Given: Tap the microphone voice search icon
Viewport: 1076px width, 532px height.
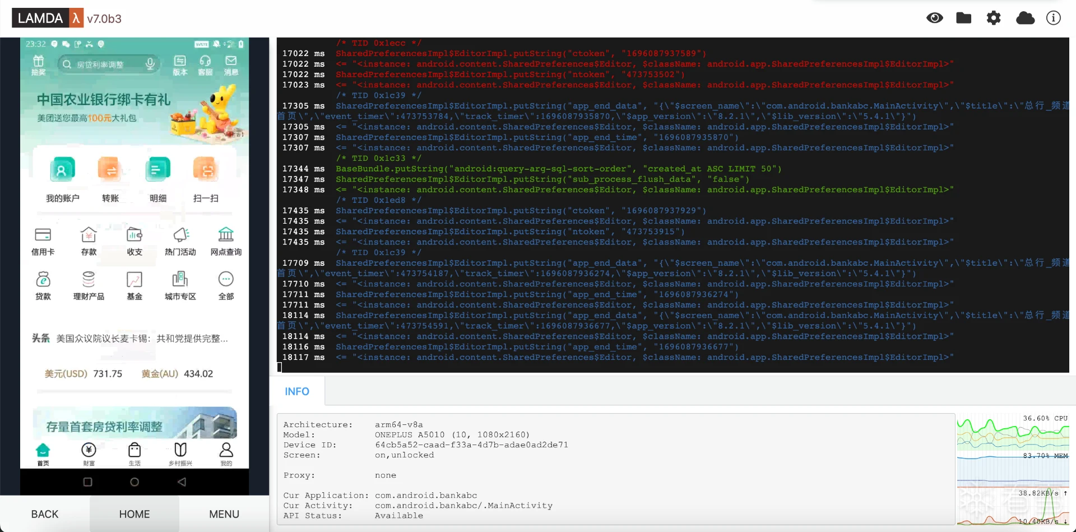Looking at the screenshot, I should [150, 64].
